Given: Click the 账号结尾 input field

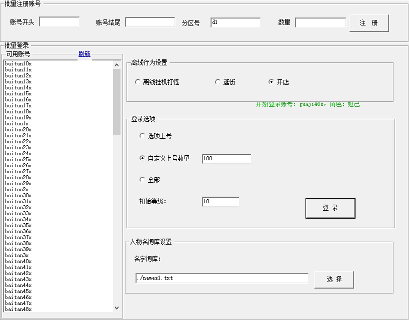Looking at the screenshot, I should (x=150, y=22).
